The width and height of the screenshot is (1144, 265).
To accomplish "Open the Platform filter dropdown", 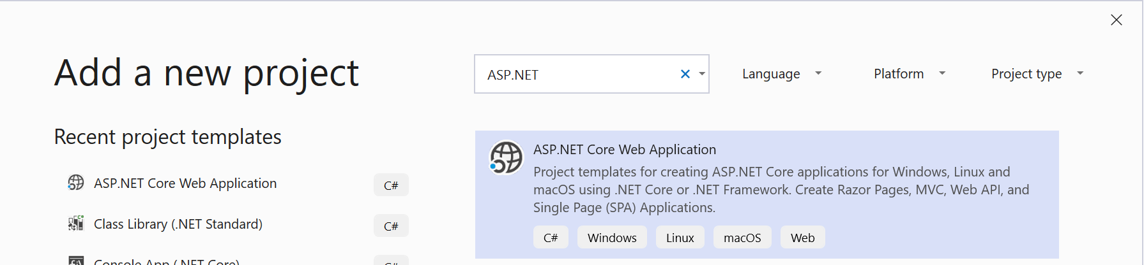I will click(x=910, y=74).
